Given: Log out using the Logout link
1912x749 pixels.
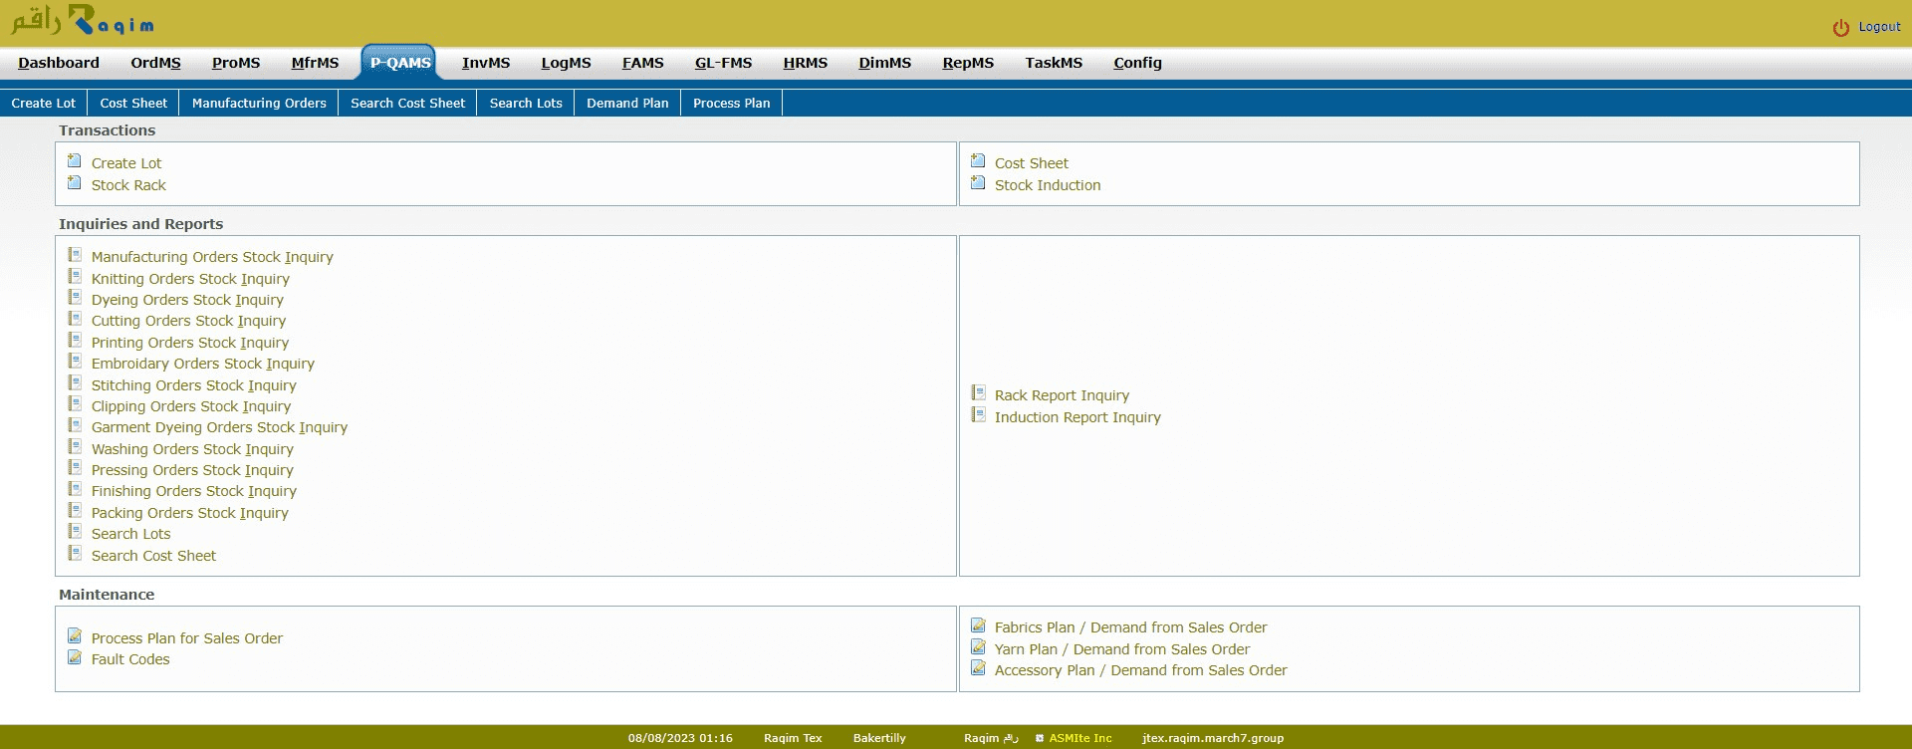Looking at the screenshot, I should point(1879,27).
